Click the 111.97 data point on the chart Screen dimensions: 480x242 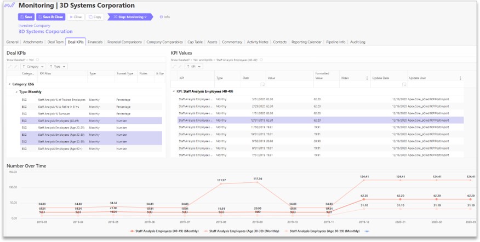click(x=221, y=184)
